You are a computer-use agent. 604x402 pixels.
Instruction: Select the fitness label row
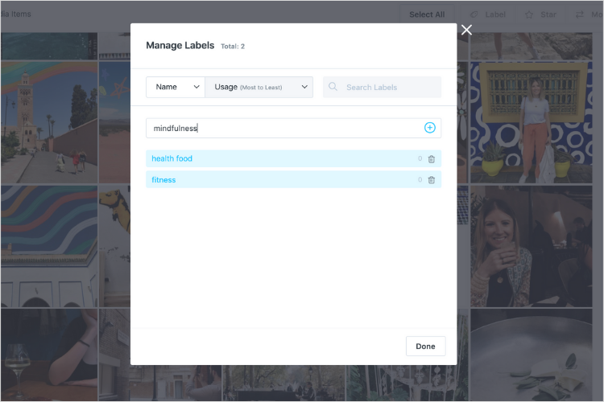[x=293, y=179]
